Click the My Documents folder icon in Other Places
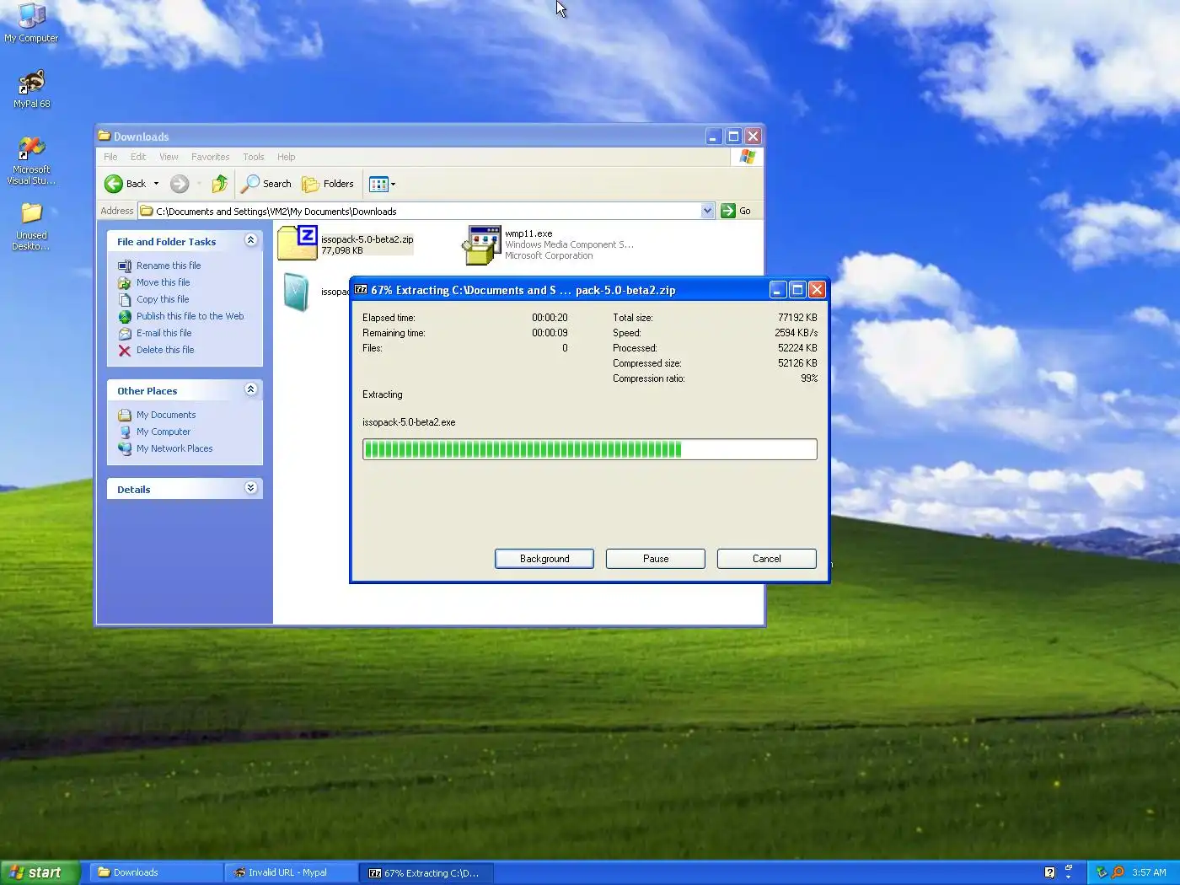1180x885 pixels. point(125,415)
